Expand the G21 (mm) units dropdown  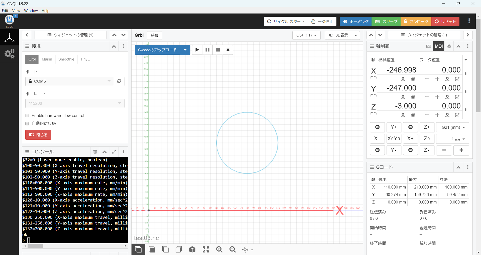[x=453, y=127]
